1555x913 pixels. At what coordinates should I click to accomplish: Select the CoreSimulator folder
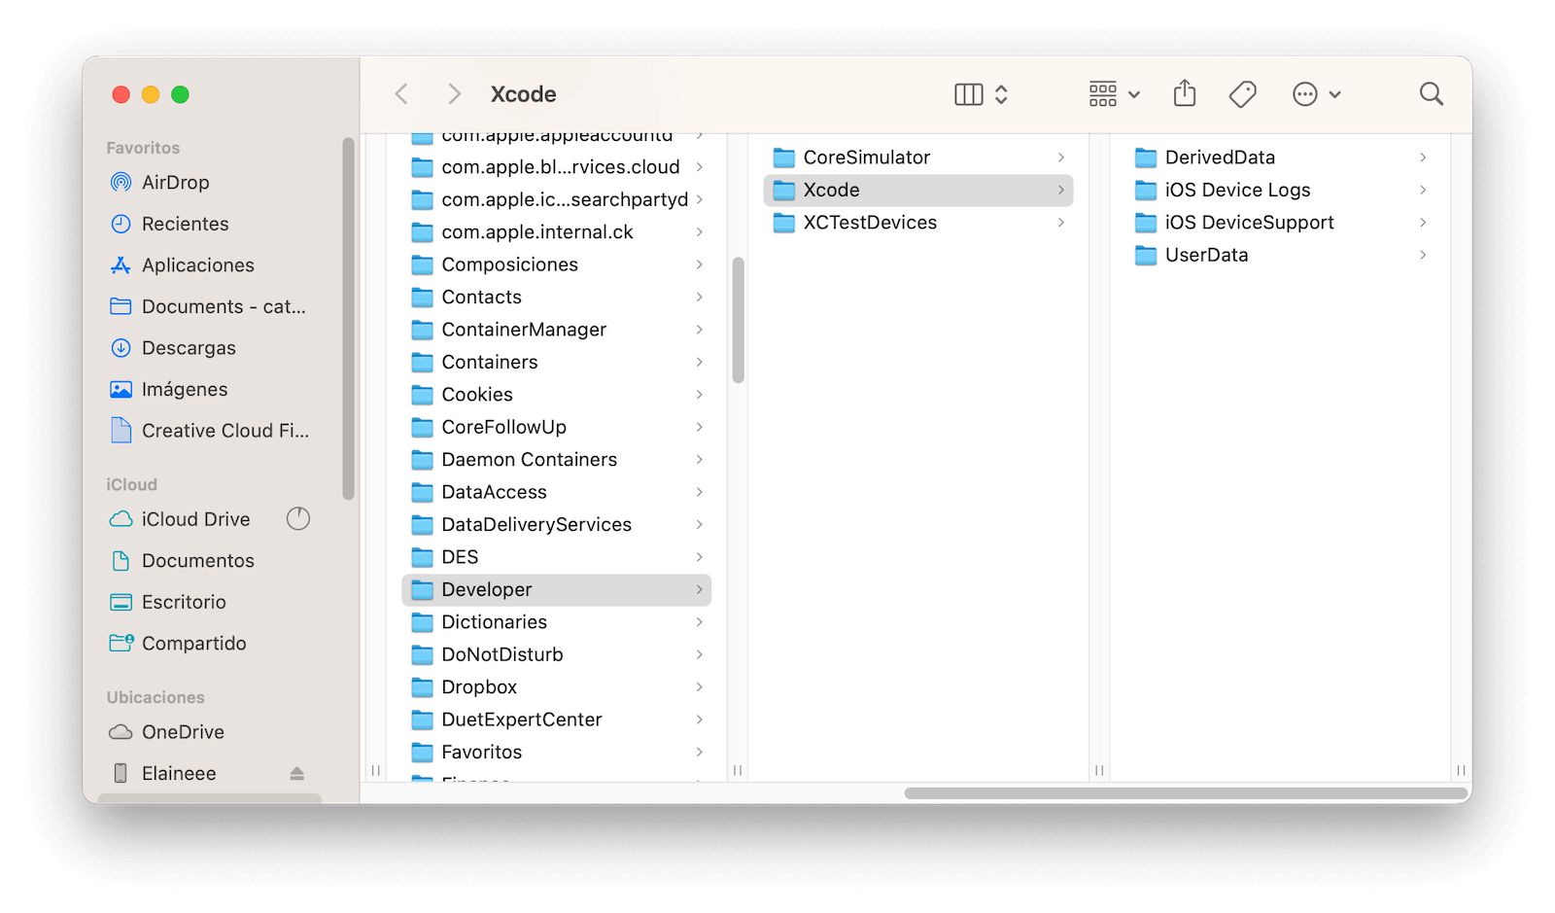pos(918,158)
